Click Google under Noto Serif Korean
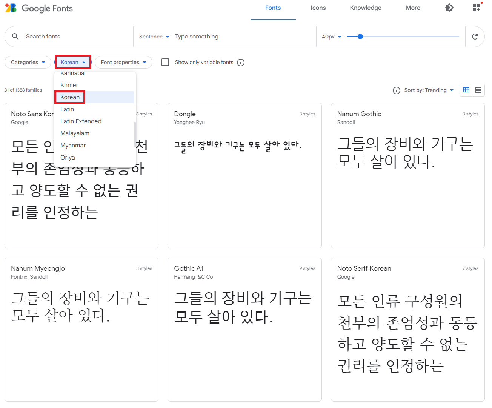 346,277
